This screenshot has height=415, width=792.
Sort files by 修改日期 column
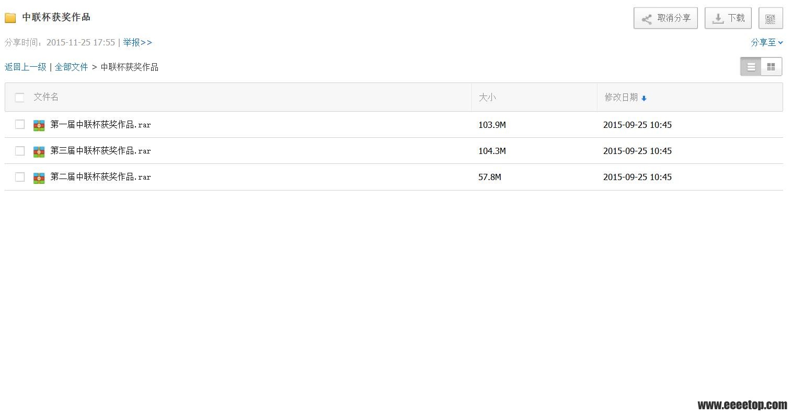pos(621,97)
